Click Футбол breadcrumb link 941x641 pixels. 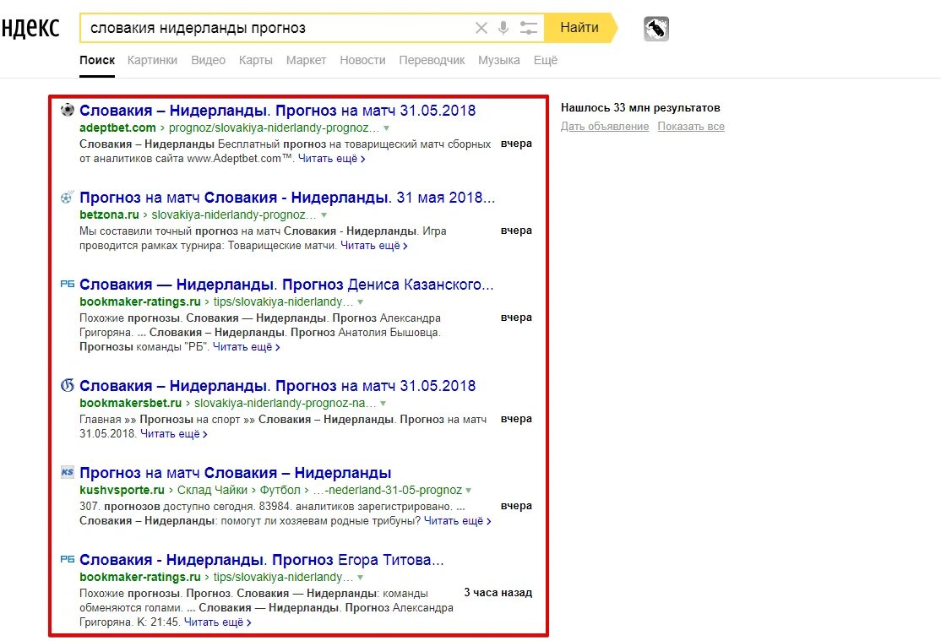(280, 491)
